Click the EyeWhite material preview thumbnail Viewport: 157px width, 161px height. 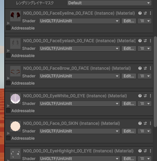(x=15, y=99)
